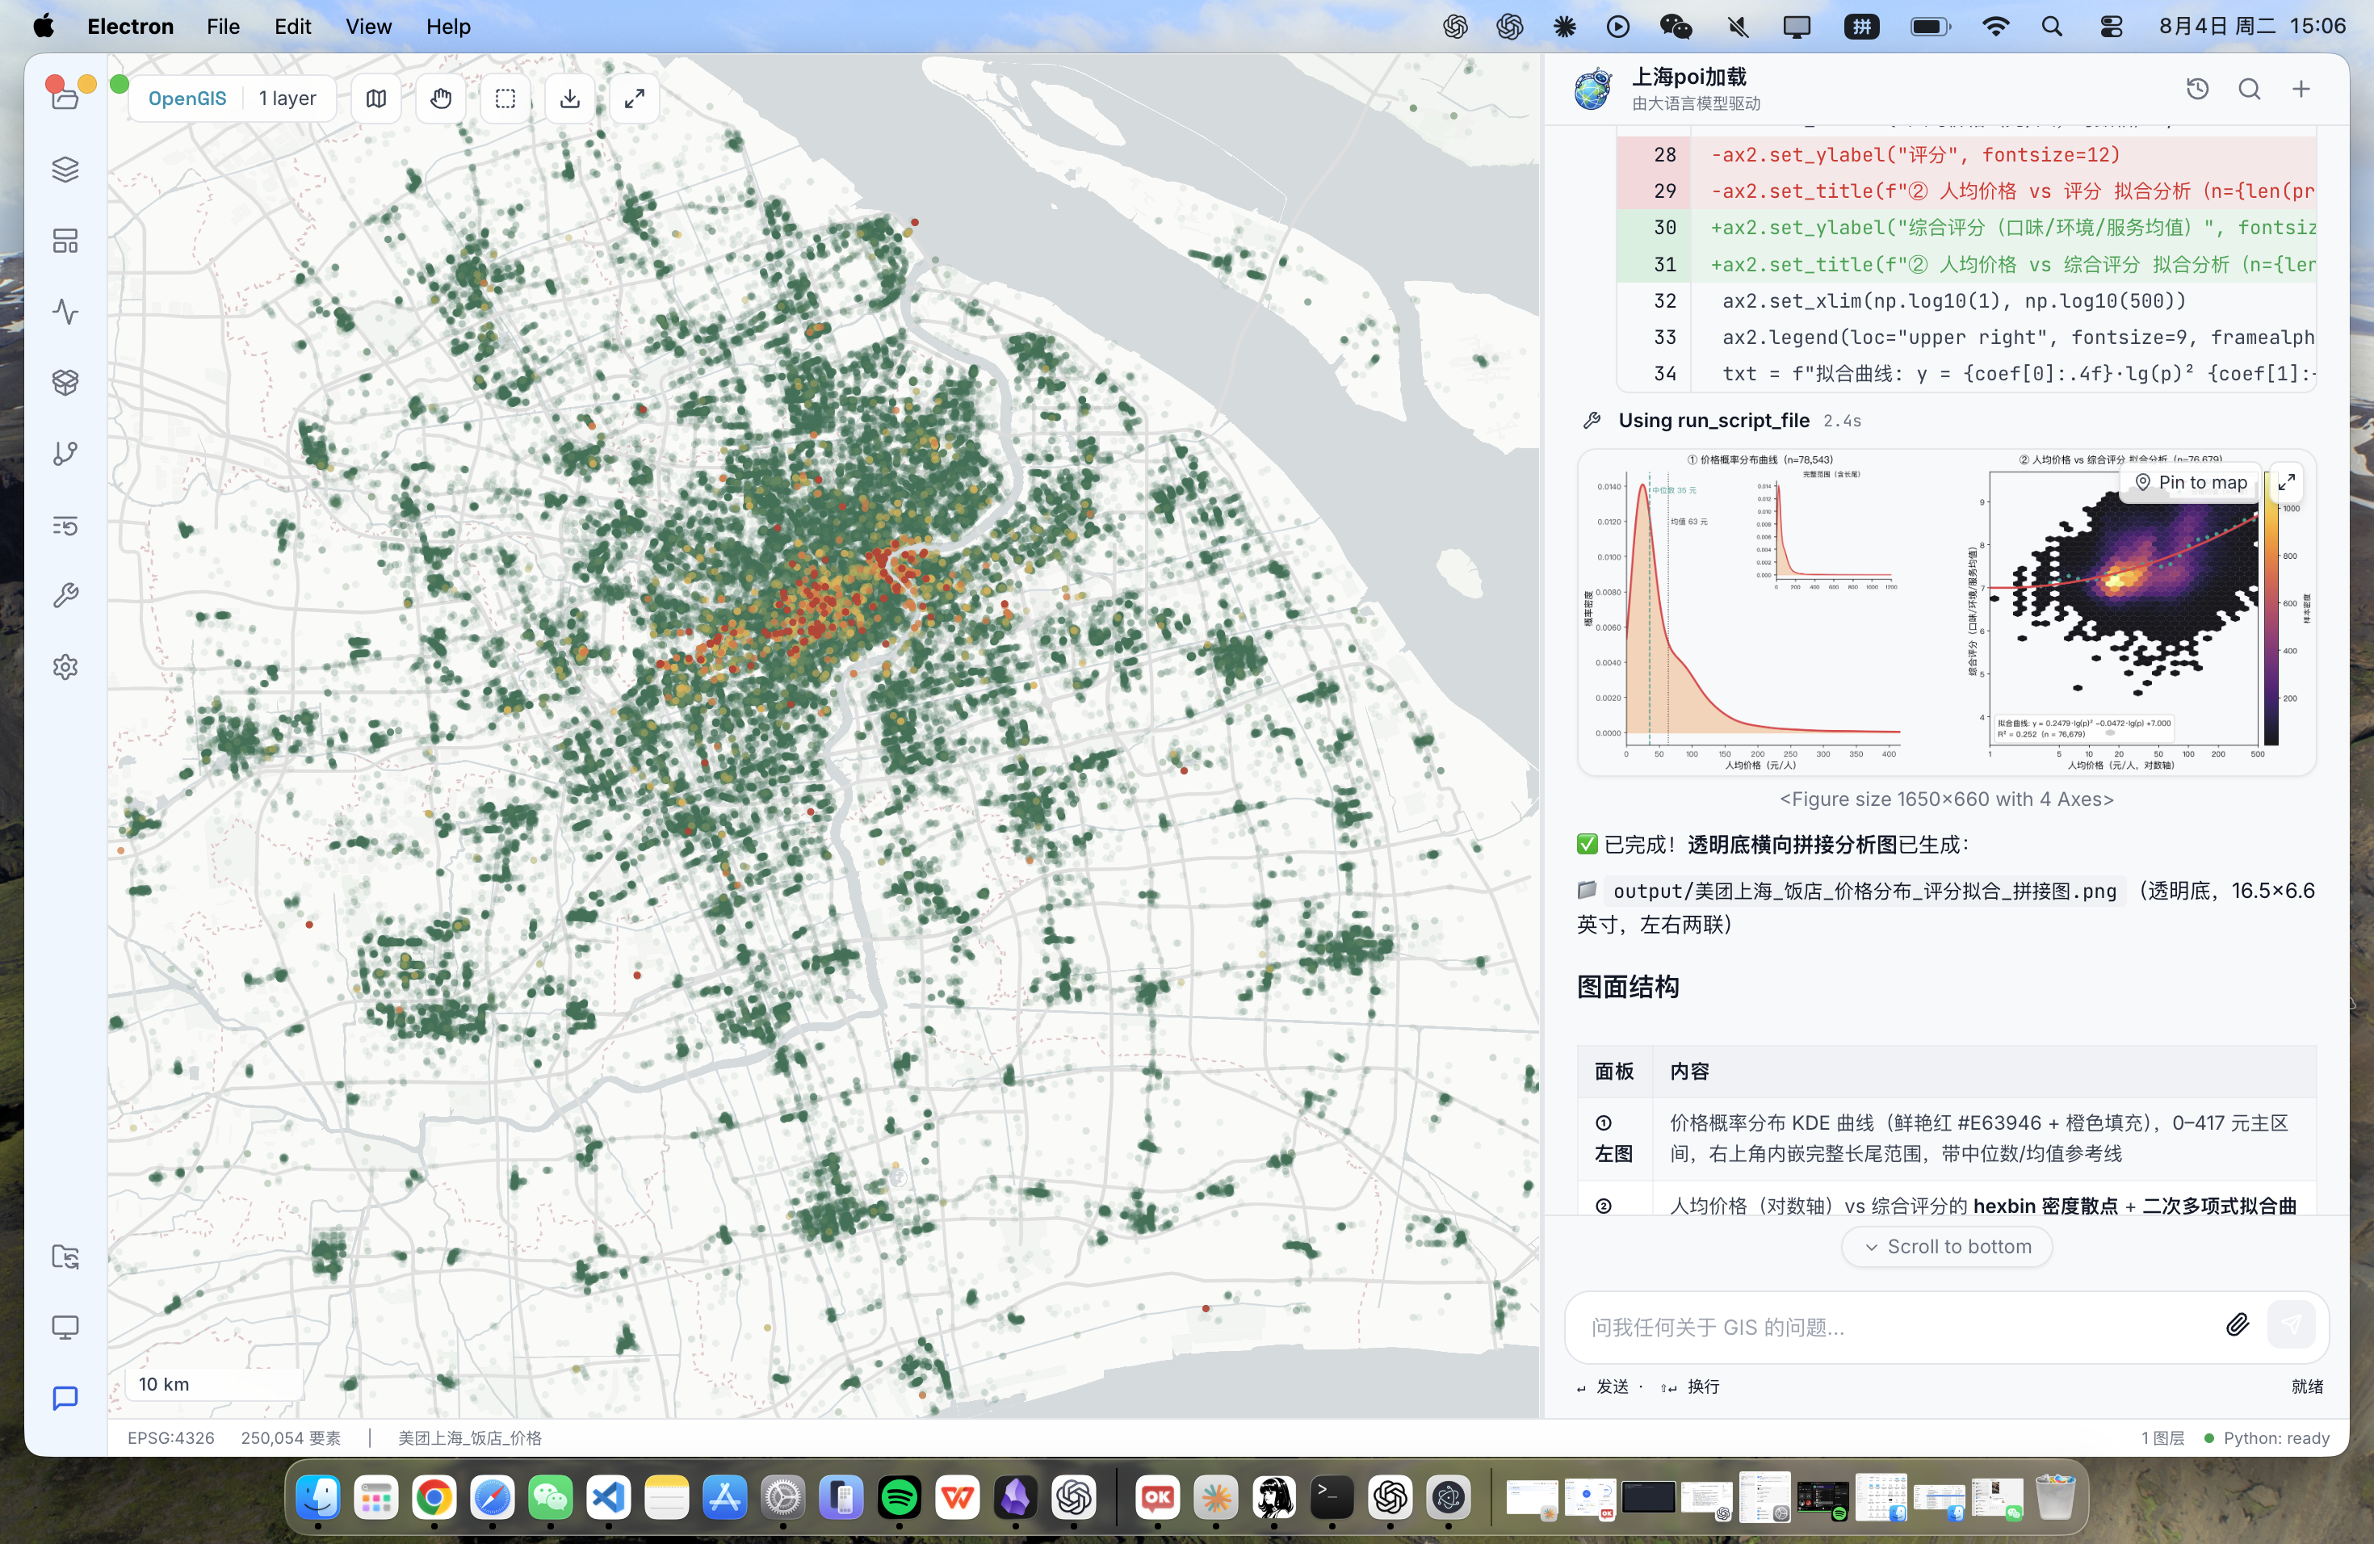Click the Wi-Fi icon in the macOS menu bar

[x=1995, y=26]
